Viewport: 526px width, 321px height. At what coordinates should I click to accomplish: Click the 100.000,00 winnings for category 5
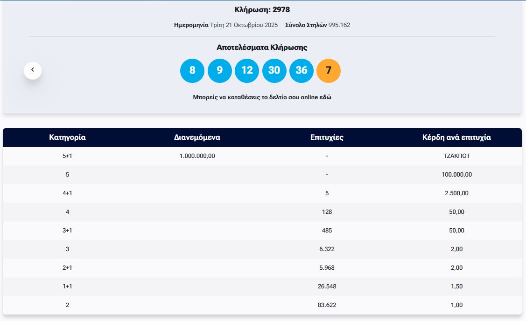[456, 175]
